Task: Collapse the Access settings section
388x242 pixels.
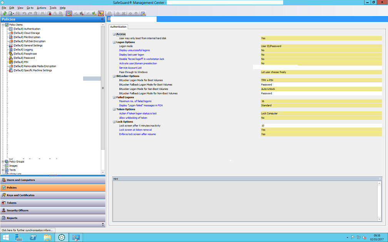Action: (114, 34)
